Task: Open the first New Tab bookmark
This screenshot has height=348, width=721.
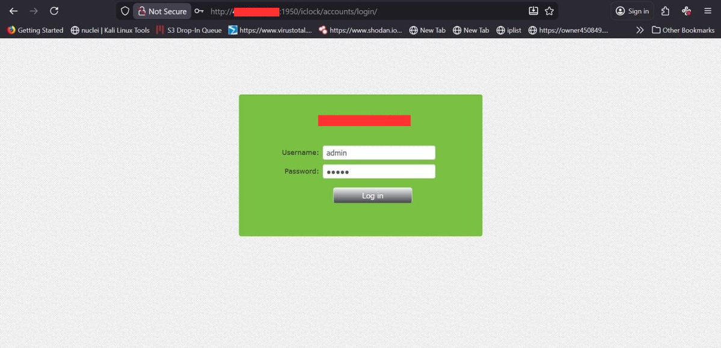Action: click(x=427, y=30)
